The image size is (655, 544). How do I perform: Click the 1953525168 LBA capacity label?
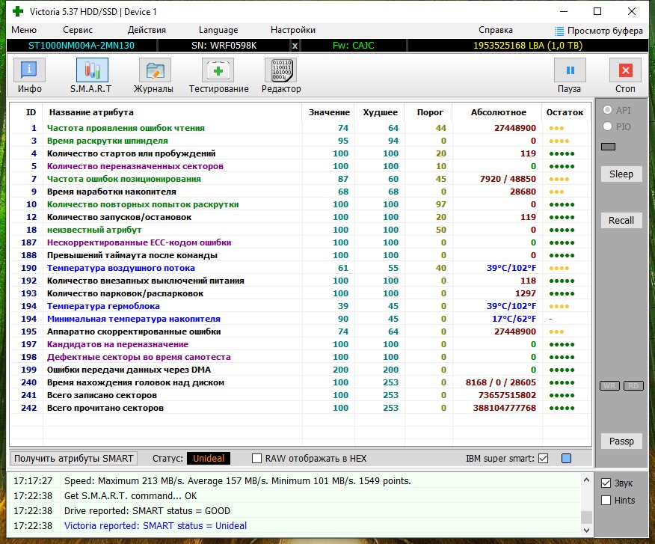pos(528,46)
